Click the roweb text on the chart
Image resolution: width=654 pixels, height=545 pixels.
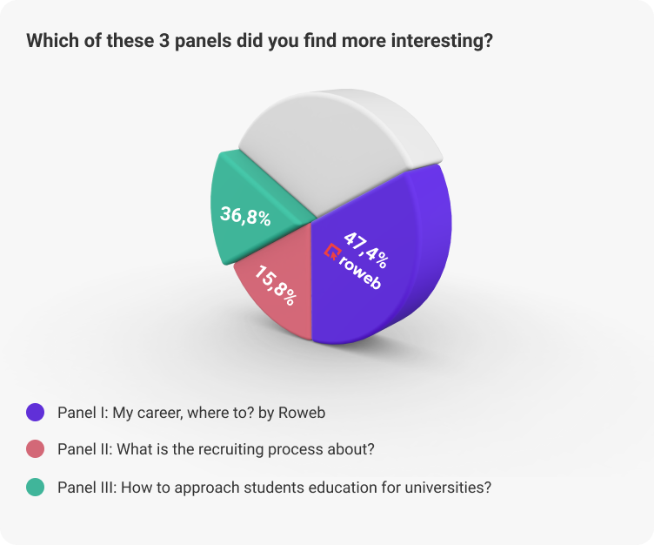359,272
